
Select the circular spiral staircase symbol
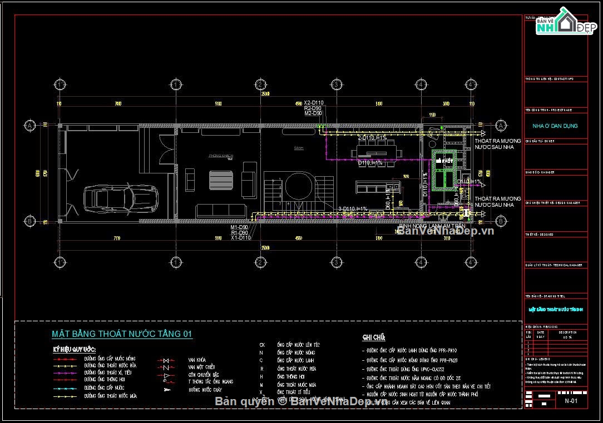tap(299, 186)
